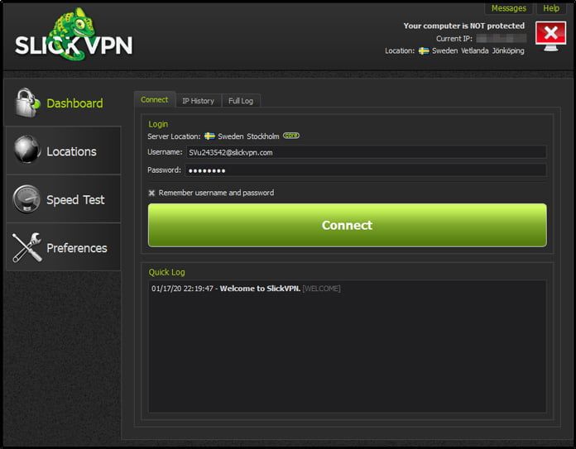Toggle Remember username and password checkbox
This screenshot has width=576, height=449.
click(151, 193)
